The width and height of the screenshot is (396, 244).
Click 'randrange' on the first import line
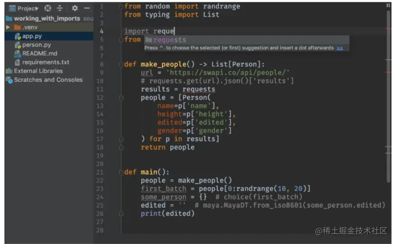221,6
